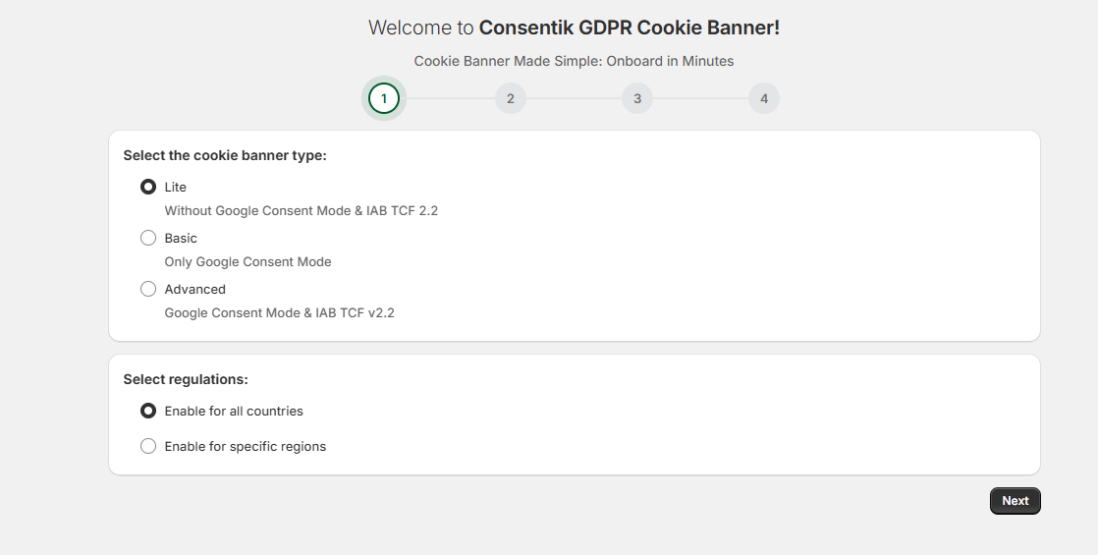Click the 'Enable for specific regions' label
Screen dimensions: 1098x555
(246, 446)
